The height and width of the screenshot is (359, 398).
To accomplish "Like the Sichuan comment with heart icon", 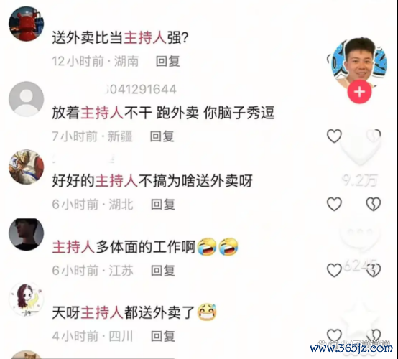I will pyautogui.click(x=334, y=335).
